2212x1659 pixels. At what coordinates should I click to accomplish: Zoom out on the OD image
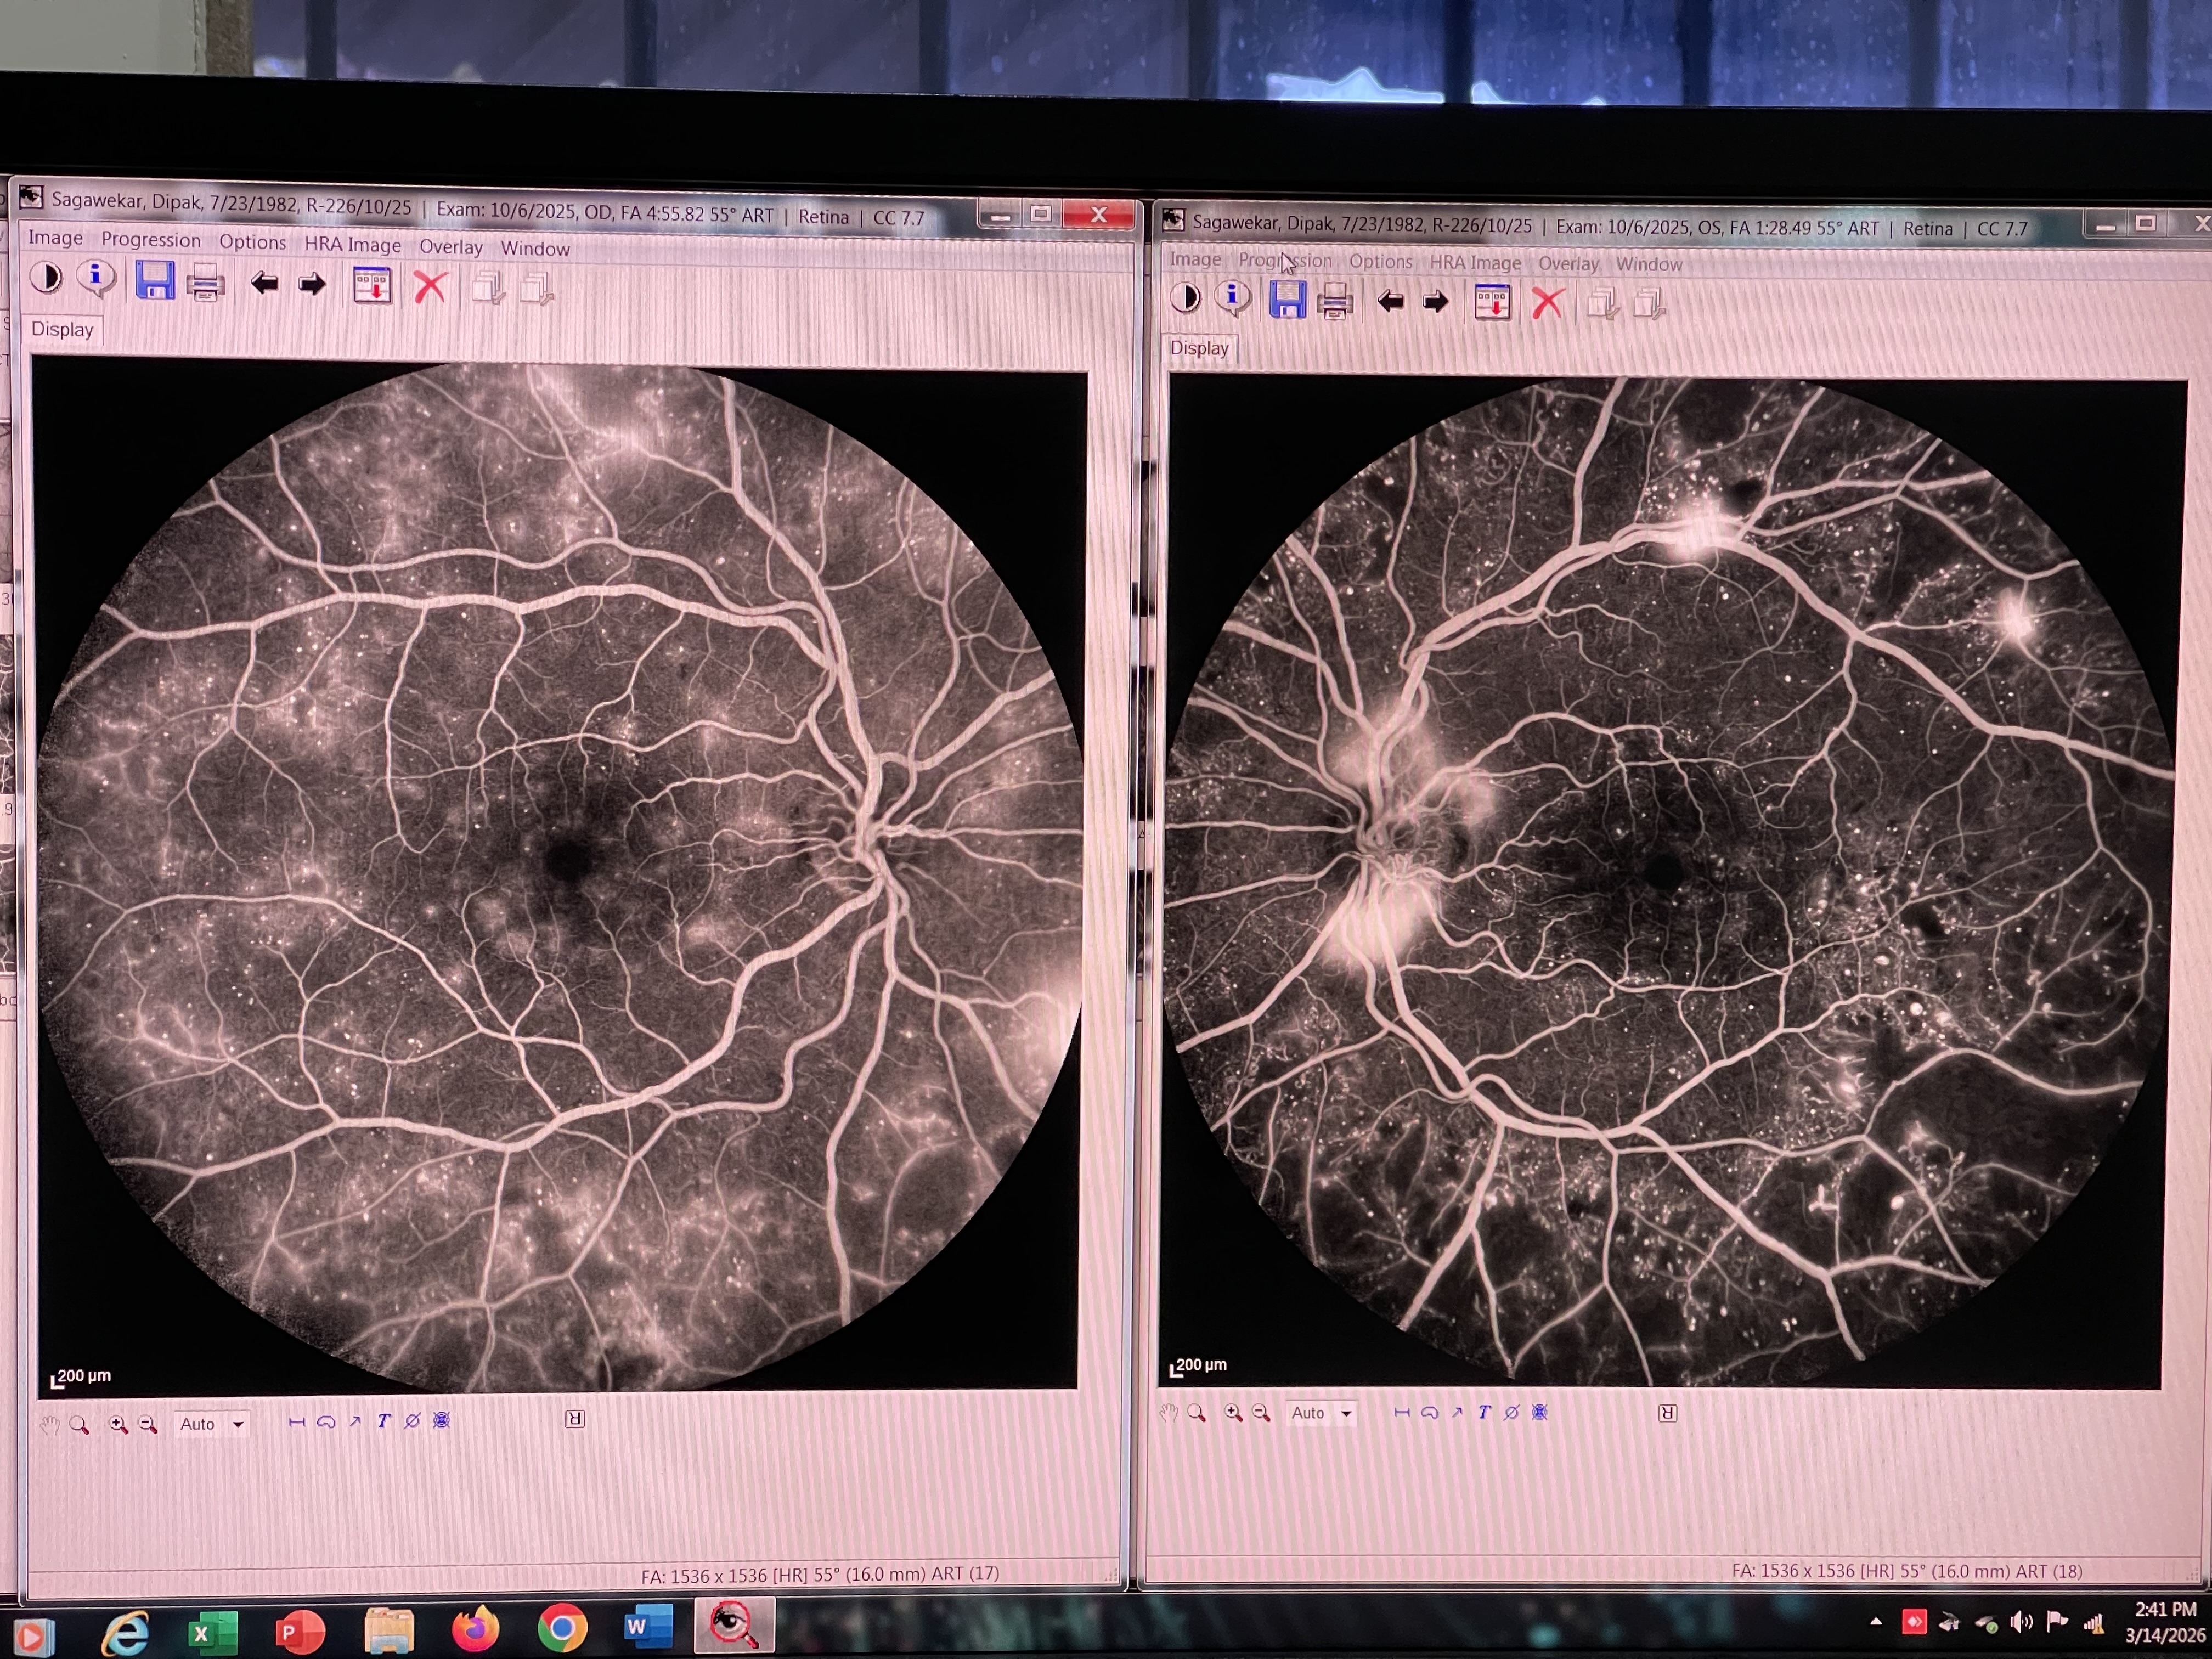148,1424
